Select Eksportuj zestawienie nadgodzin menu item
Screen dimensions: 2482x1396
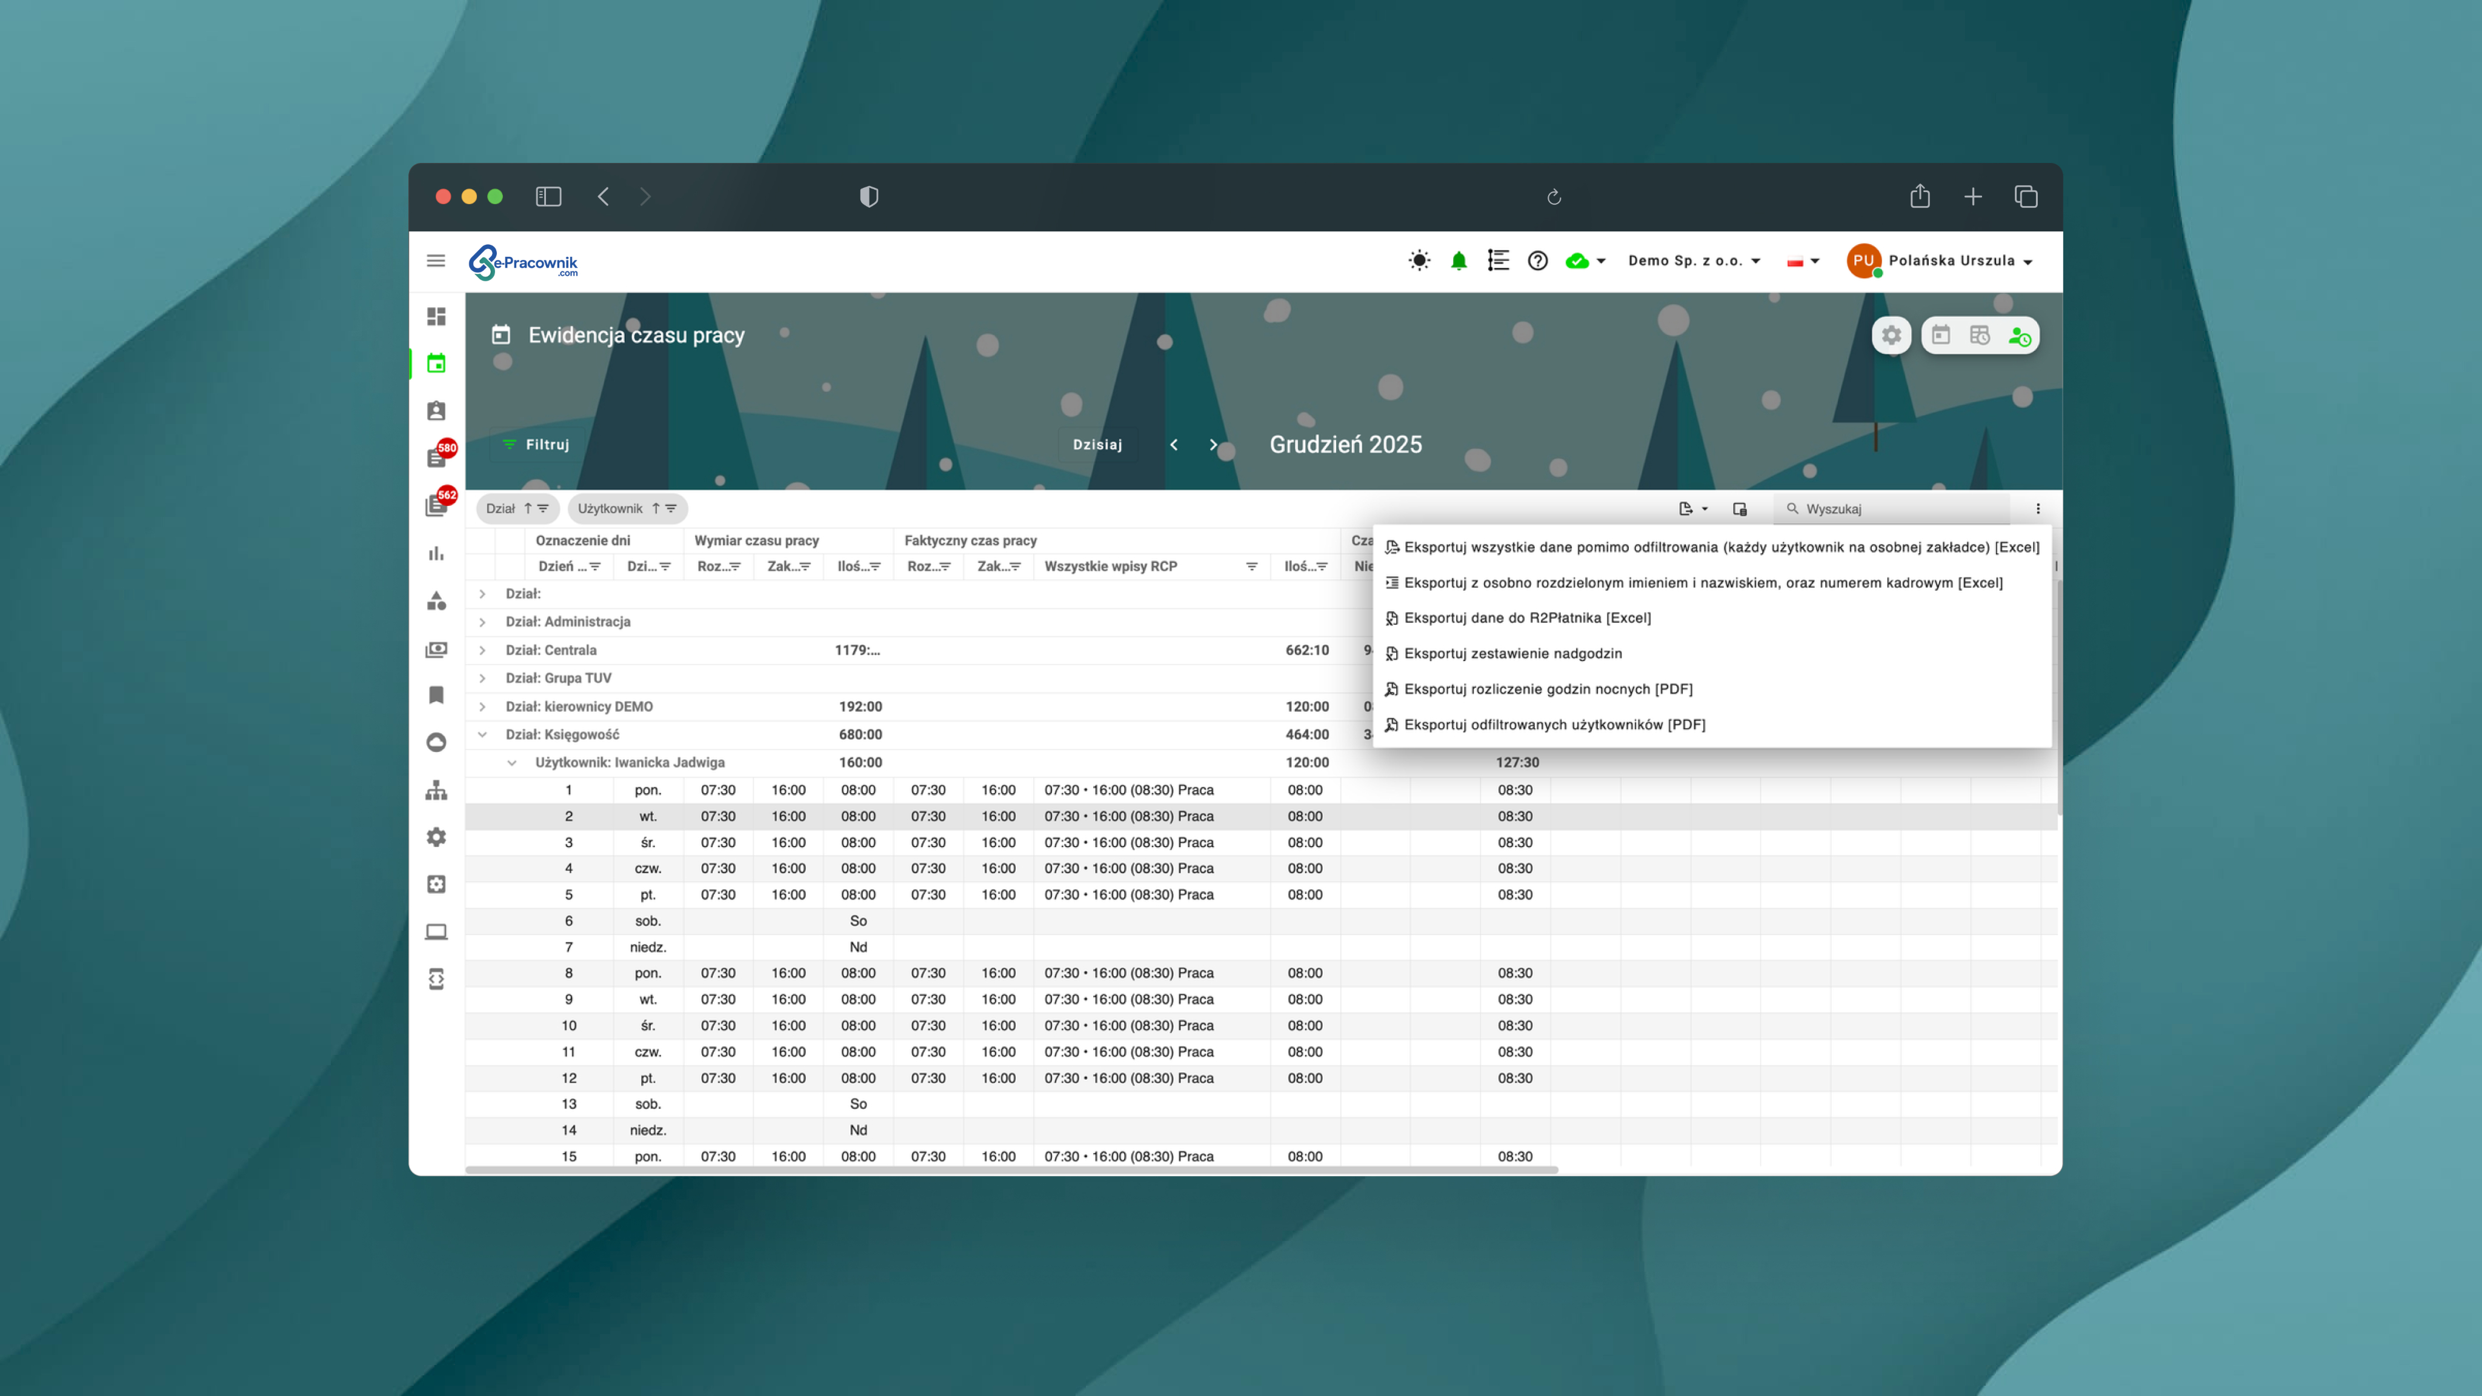click(x=1512, y=653)
